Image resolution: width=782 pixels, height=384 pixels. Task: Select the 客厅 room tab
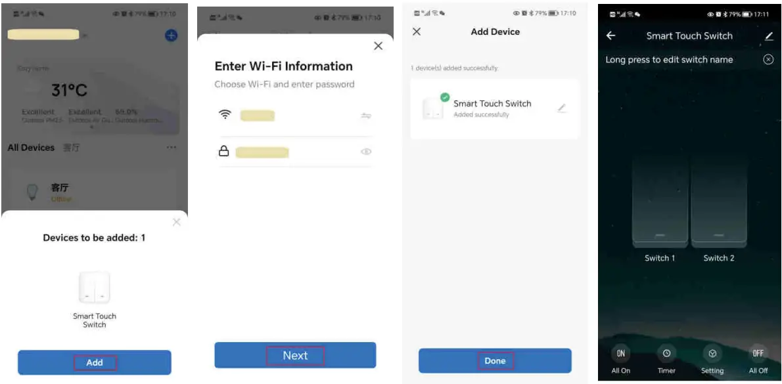point(71,148)
